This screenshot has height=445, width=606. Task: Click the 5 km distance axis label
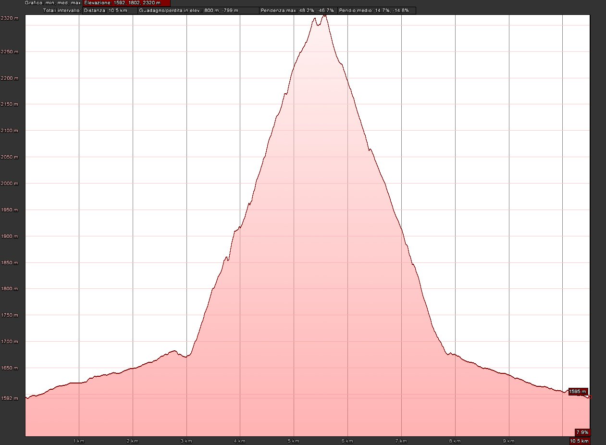point(294,441)
